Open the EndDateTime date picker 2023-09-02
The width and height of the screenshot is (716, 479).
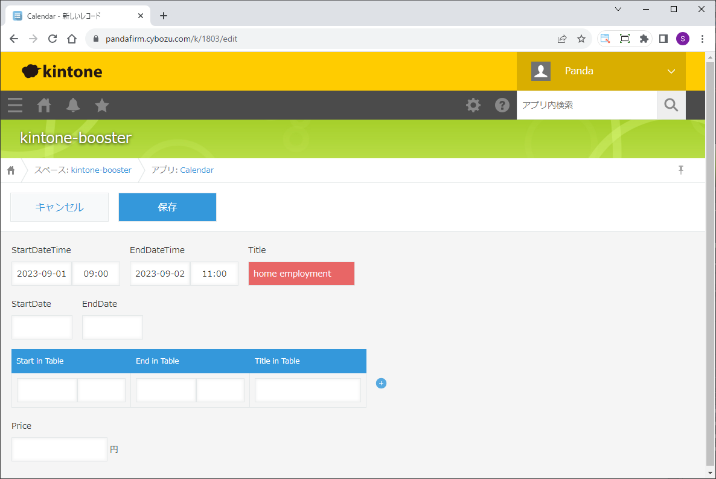(160, 274)
